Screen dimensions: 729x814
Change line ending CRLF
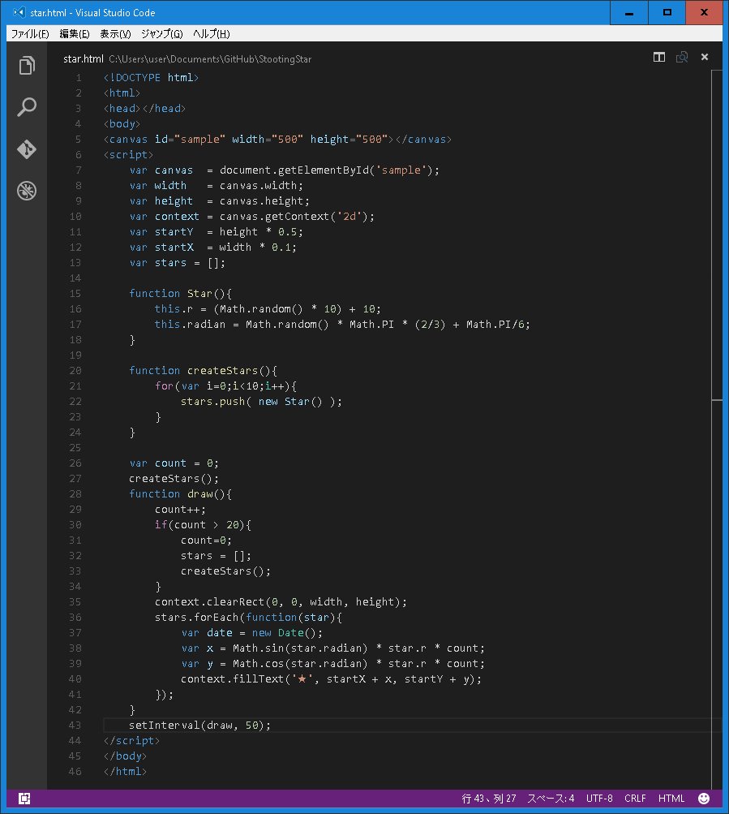tap(635, 799)
